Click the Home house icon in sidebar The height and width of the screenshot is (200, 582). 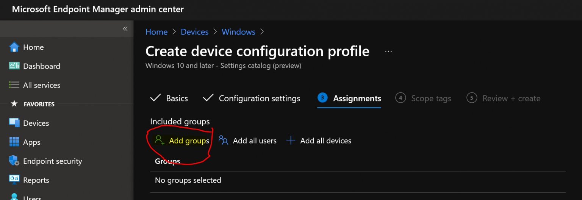[14, 47]
